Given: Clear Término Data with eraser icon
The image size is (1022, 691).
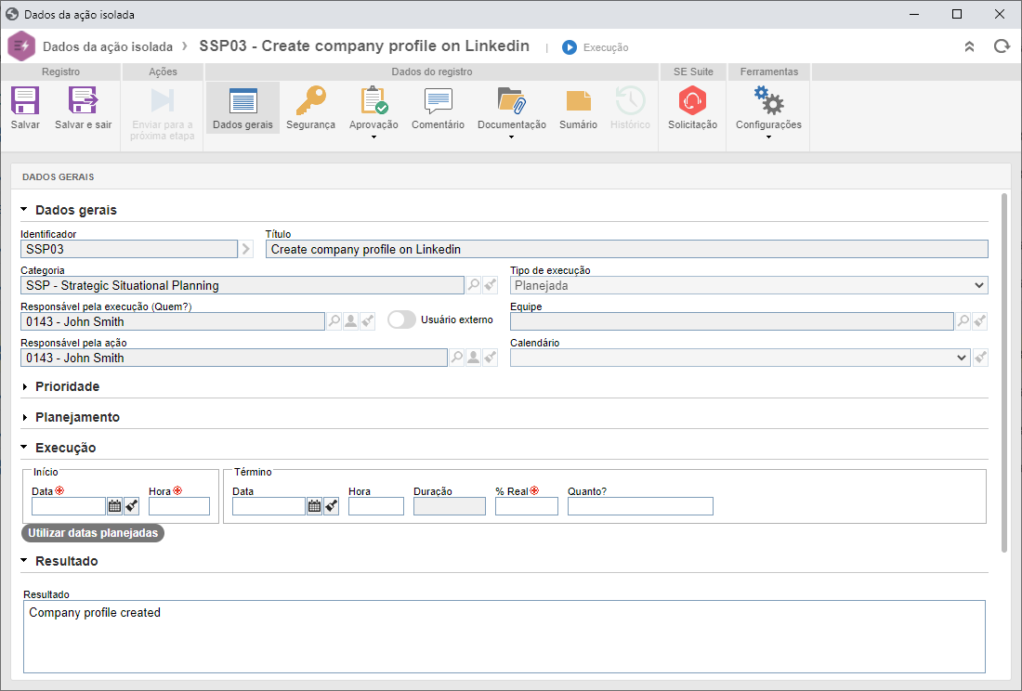Looking at the screenshot, I should coord(331,506).
